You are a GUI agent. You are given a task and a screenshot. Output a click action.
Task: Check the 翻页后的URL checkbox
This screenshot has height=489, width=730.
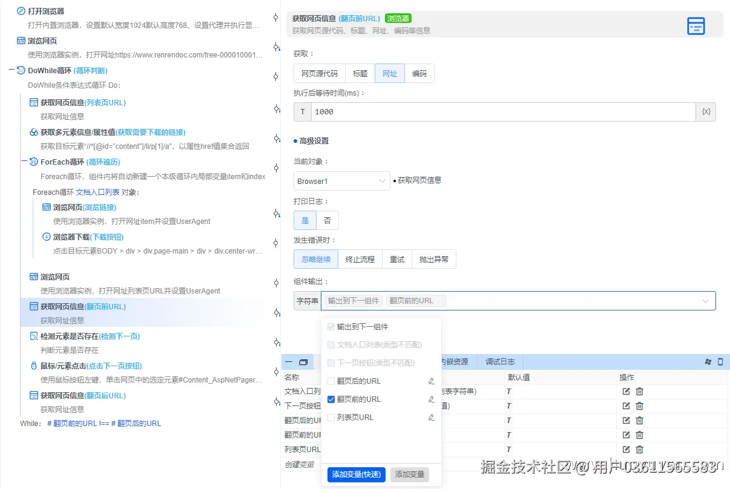(x=331, y=381)
